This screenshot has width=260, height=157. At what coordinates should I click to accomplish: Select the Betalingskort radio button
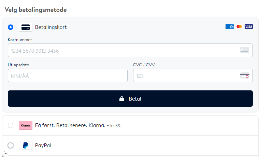(x=11, y=27)
